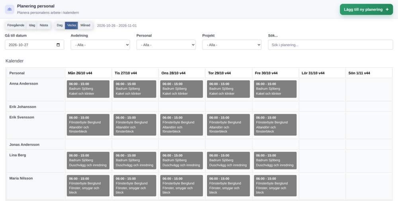Select the Sön 1/11 v44 column header

pyautogui.click(x=369, y=73)
